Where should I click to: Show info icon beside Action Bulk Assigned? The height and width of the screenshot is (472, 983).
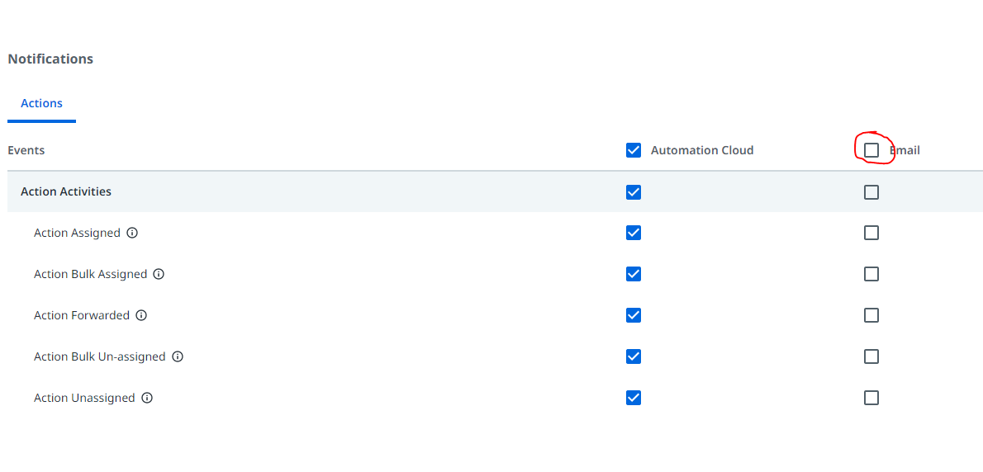click(159, 274)
